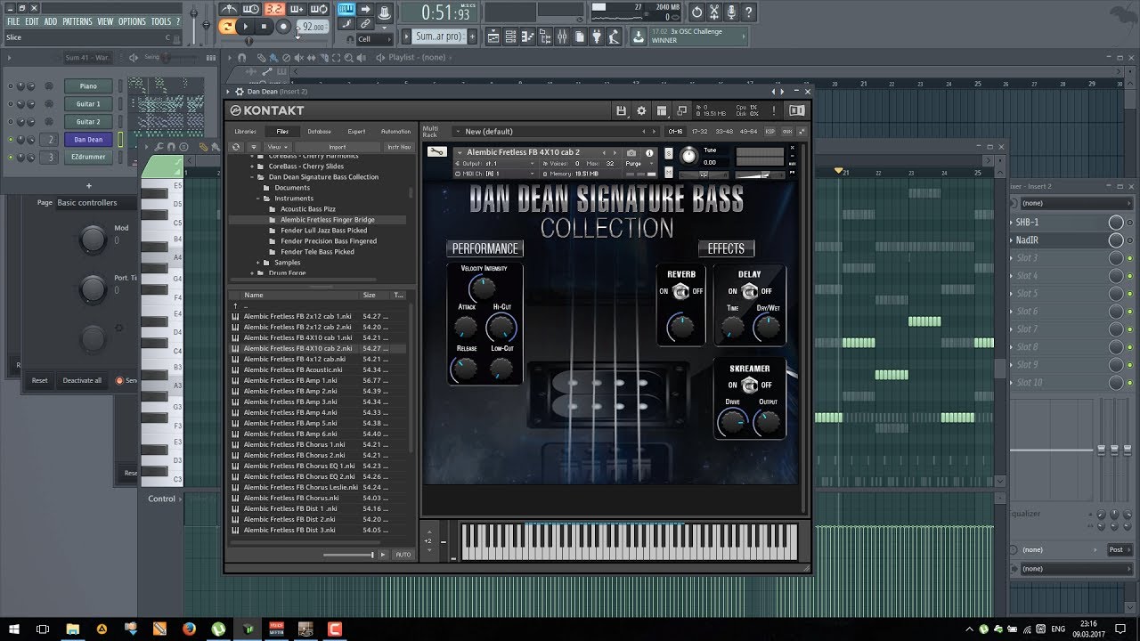
Task: Open the FILE menu
Action: pyautogui.click(x=13, y=21)
